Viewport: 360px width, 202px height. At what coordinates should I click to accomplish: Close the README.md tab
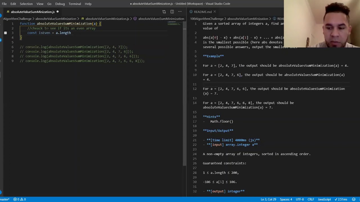[215, 12]
